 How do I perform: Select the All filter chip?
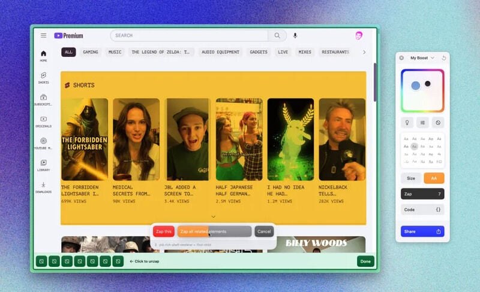coord(68,52)
